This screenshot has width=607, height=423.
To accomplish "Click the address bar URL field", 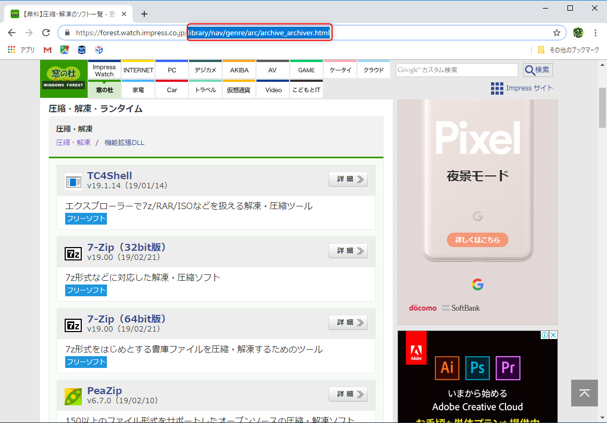I will click(312, 33).
